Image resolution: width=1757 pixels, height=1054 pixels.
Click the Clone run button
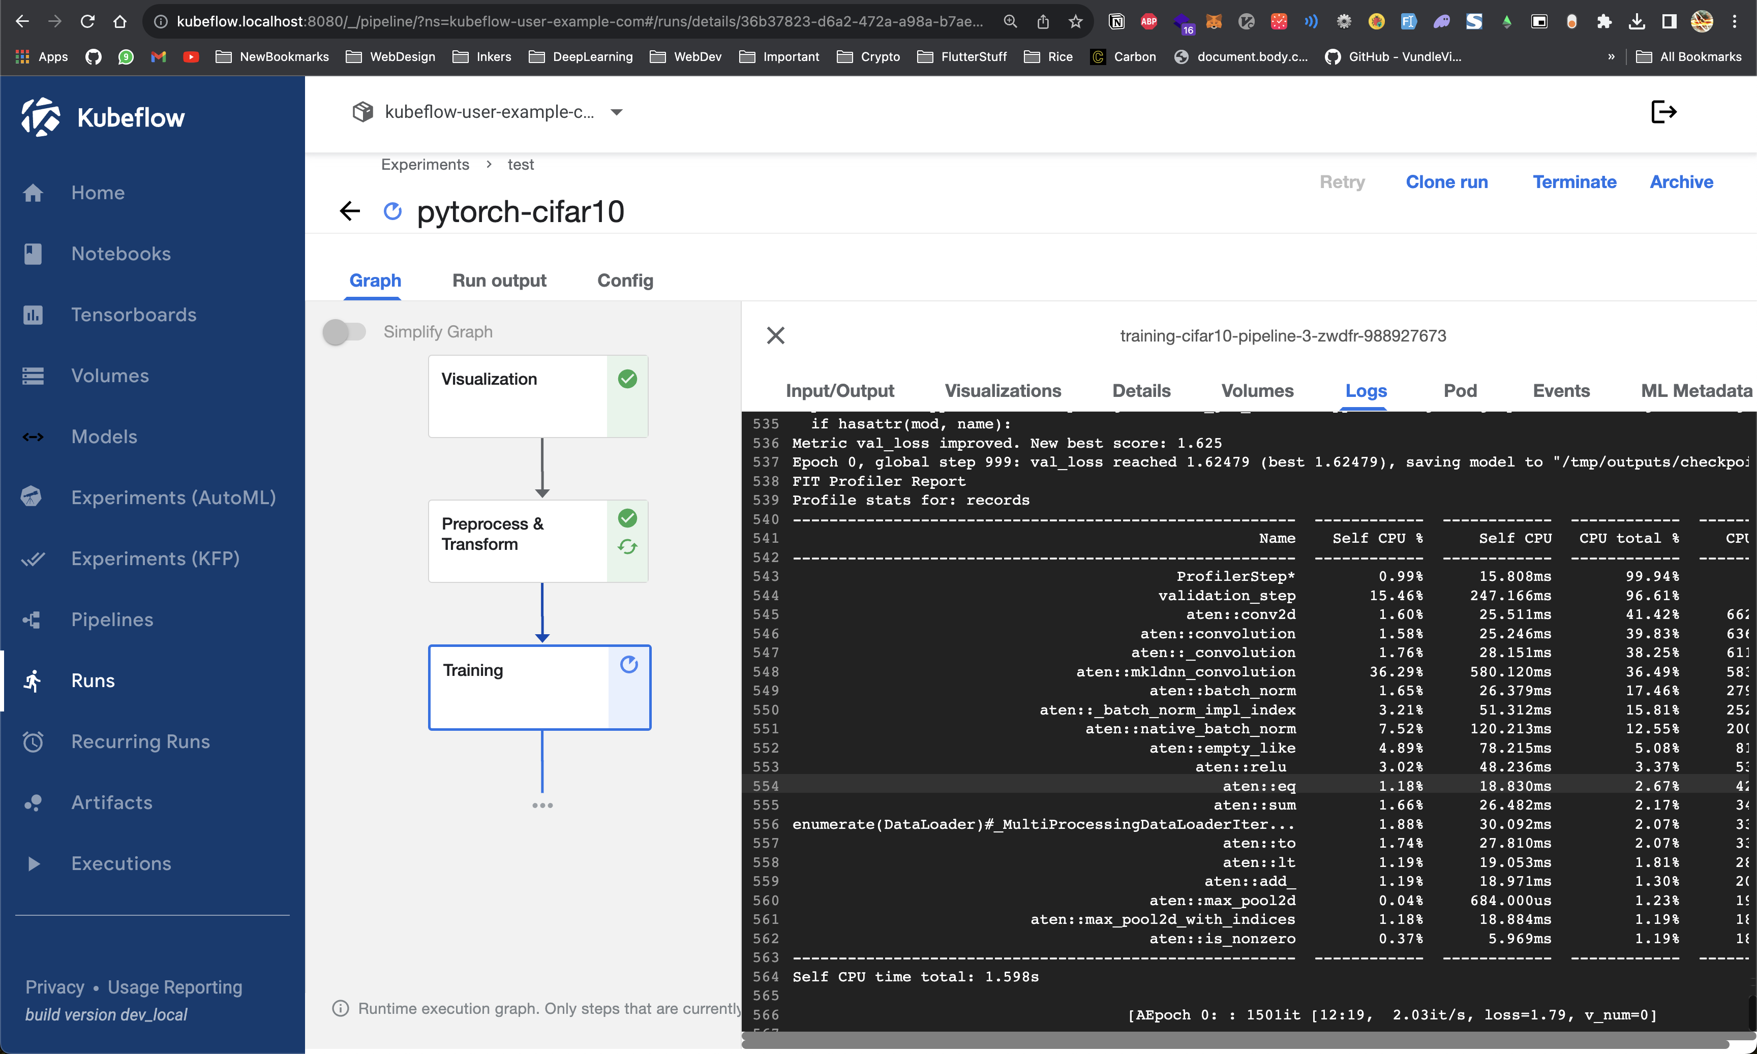1446,182
